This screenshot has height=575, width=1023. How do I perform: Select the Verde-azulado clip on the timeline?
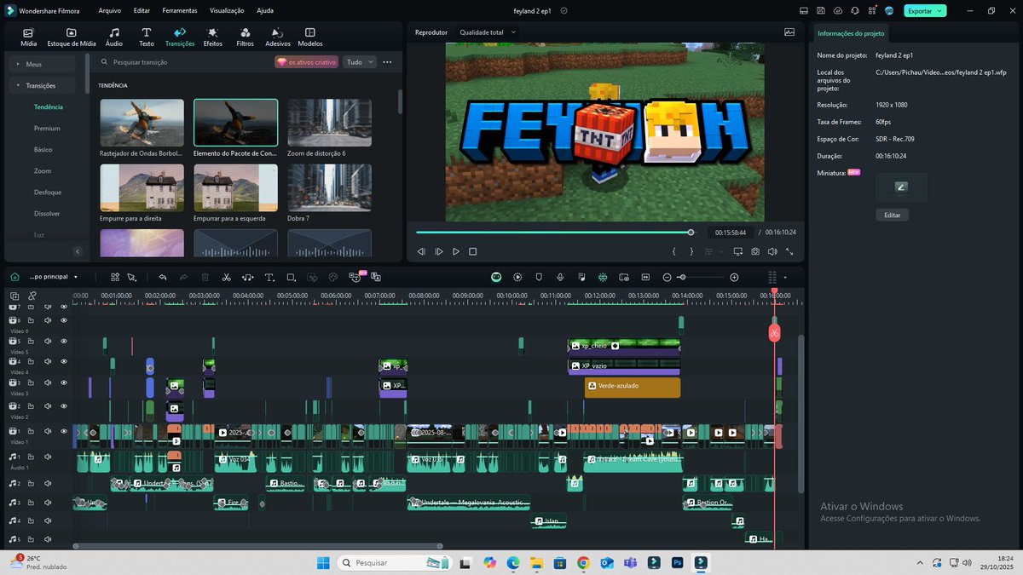(x=633, y=387)
